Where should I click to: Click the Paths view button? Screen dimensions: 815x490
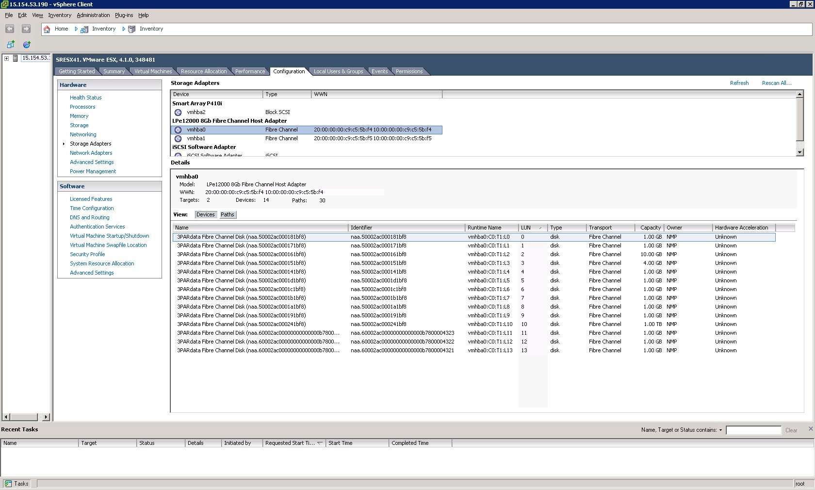(x=228, y=214)
